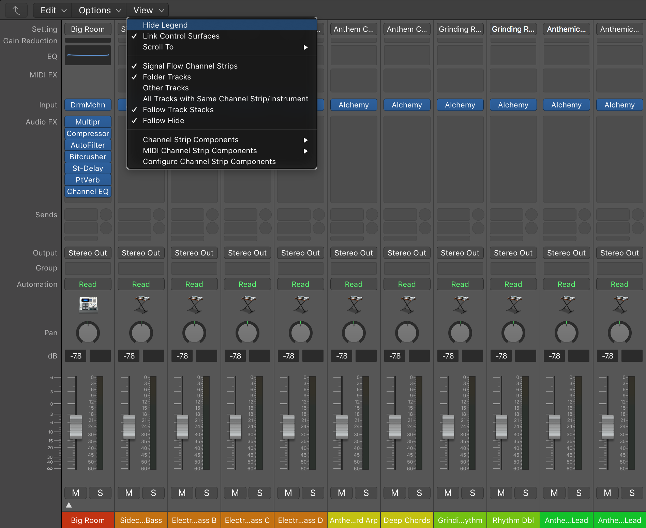The height and width of the screenshot is (528, 646).
Task: Mute the Big Room channel
Action: 75,493
